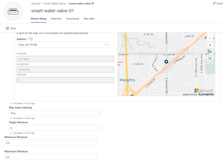The width and height of the screenshot is (223, 162).
Task: Click the Save disk icon
Action: click(7, 28)
